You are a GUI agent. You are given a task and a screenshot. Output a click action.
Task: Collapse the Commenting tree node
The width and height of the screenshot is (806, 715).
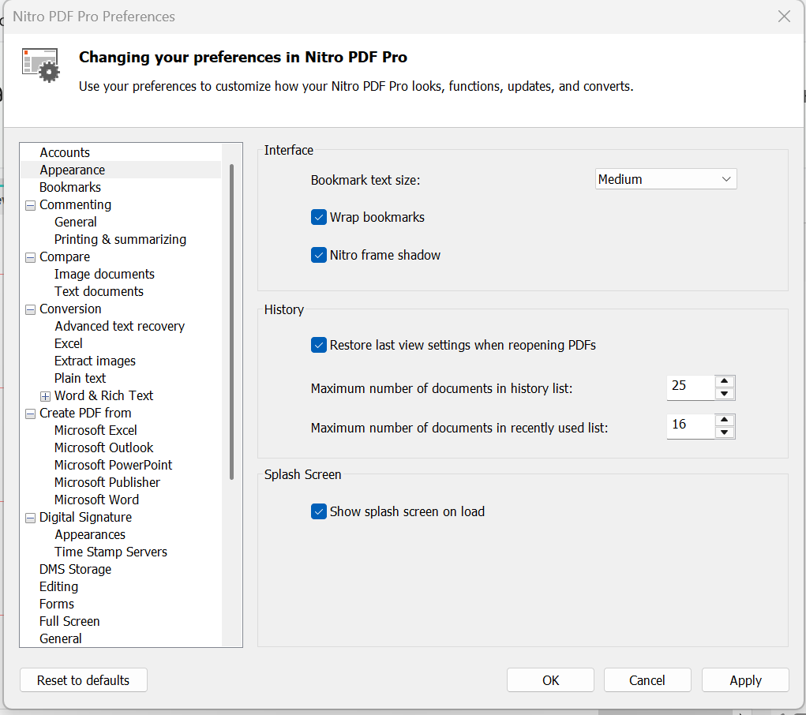tap(30, 205)
